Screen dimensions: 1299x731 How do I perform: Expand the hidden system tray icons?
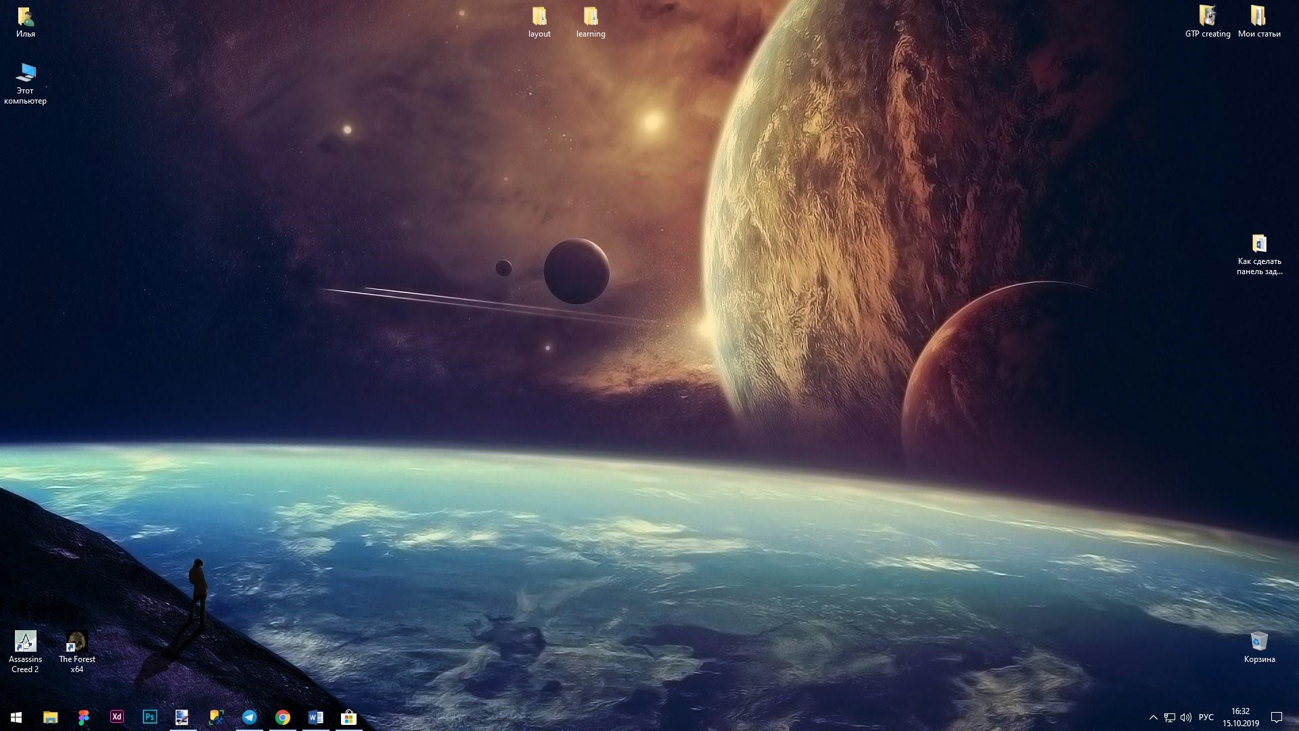[x=1153, y=717]
